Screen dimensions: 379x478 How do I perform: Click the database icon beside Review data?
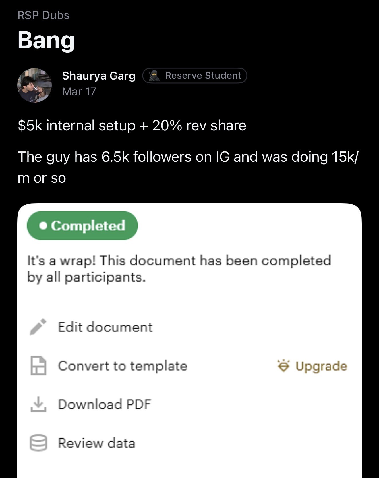pos(38,443)
